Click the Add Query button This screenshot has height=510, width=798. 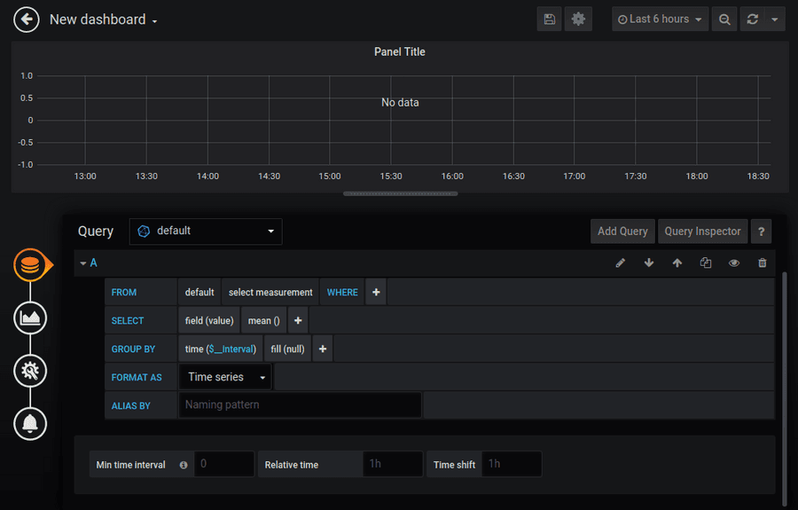click(x=622, y=231)
